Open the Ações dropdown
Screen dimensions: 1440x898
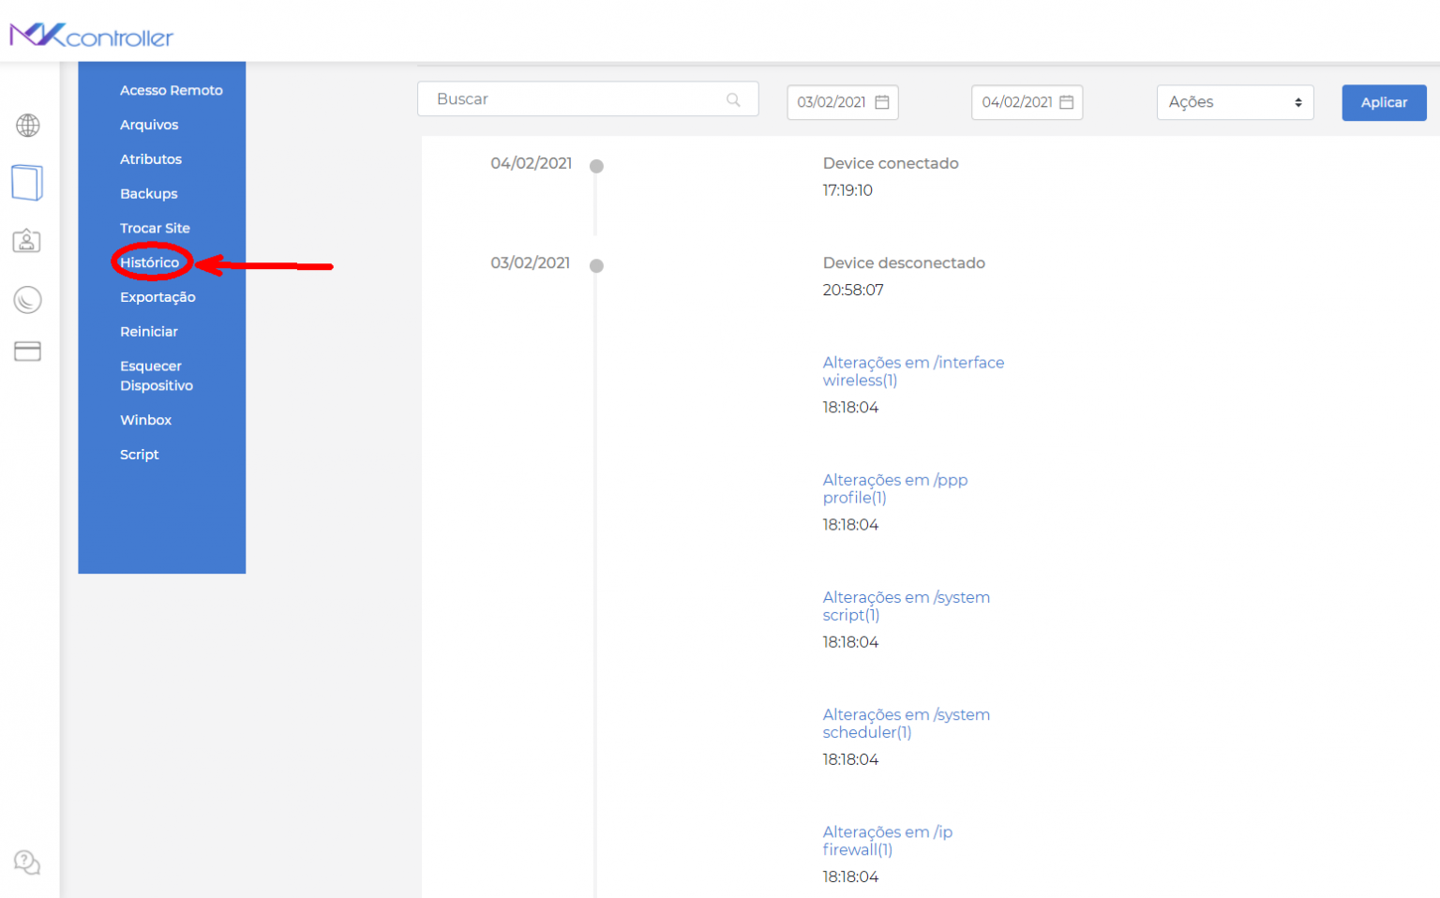[x=1235, y=102]
